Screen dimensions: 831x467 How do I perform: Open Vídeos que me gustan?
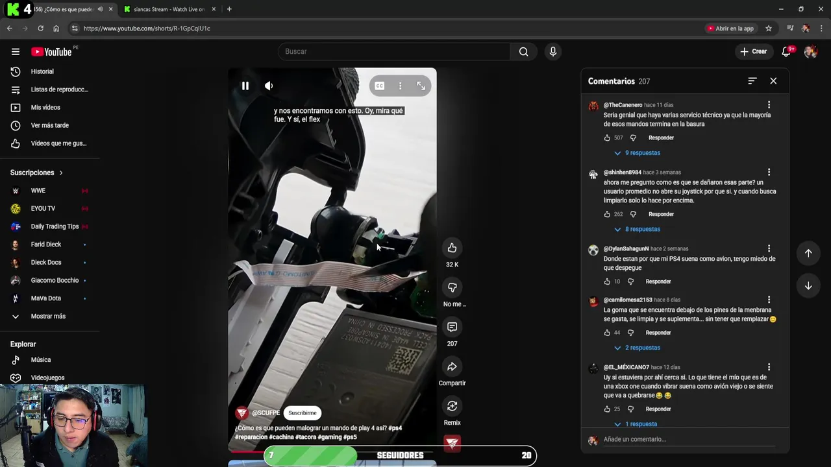tap(49, 143)
